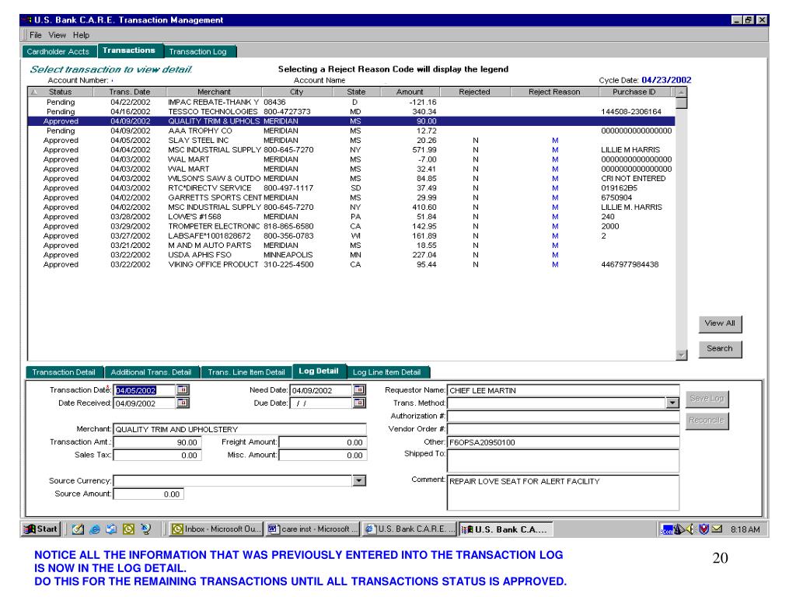This screenshot has width=796, height=597.
Task: Select the LABSAFE*1001828672 transaction row
Action: [351, 236]
